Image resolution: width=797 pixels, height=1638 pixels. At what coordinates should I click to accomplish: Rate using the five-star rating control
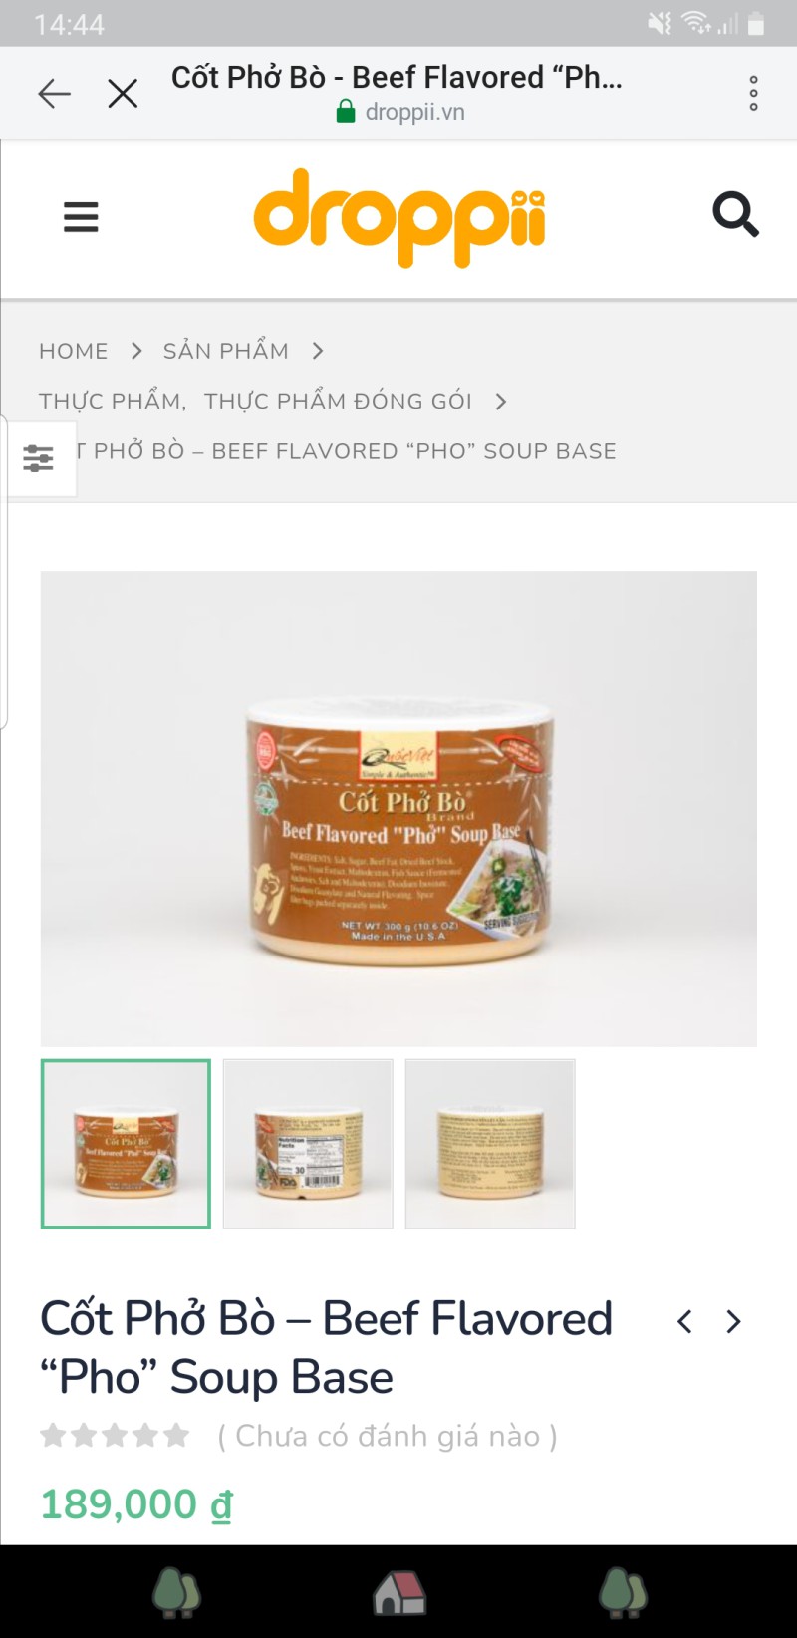115,1435
